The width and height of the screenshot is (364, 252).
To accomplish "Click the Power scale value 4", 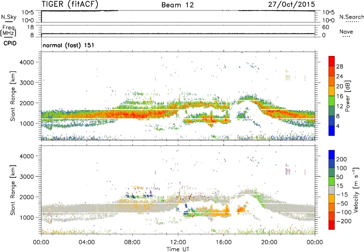I will pos(338,126).
